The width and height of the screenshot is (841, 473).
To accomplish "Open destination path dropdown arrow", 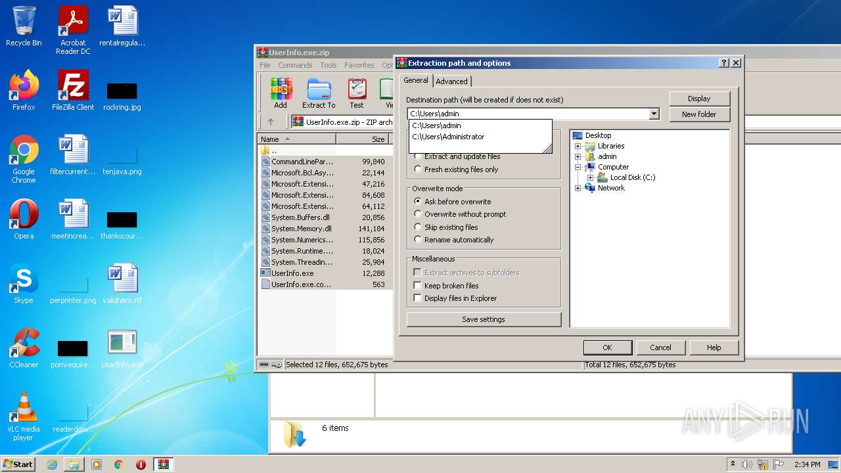I will pos(654,114).
